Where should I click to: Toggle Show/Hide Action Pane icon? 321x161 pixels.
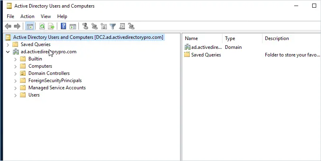click(x=73, y=26)
